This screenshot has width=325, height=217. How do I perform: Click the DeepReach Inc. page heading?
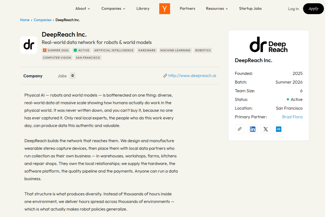[x=64, y=35]
